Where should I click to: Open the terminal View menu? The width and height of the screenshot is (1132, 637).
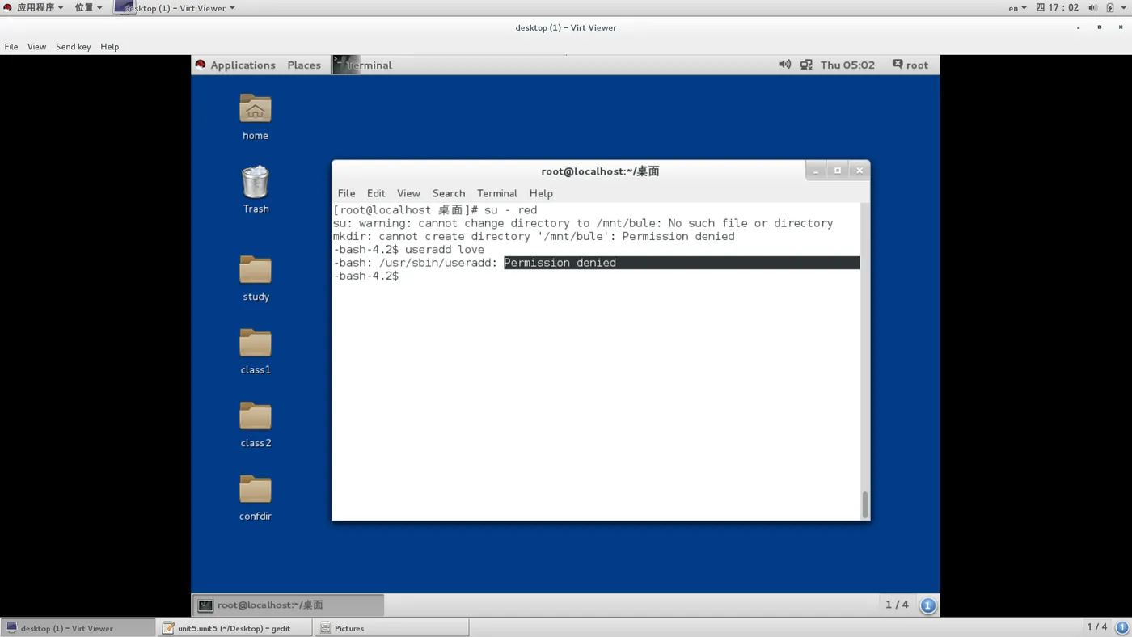[x=408, y=193]
